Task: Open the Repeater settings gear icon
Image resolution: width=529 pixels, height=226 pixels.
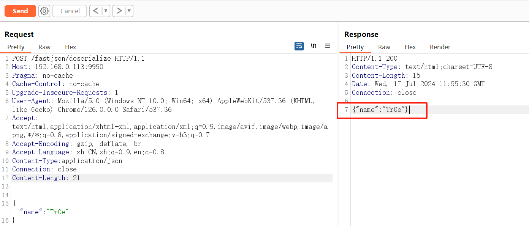Action: (x=44, y=11)
